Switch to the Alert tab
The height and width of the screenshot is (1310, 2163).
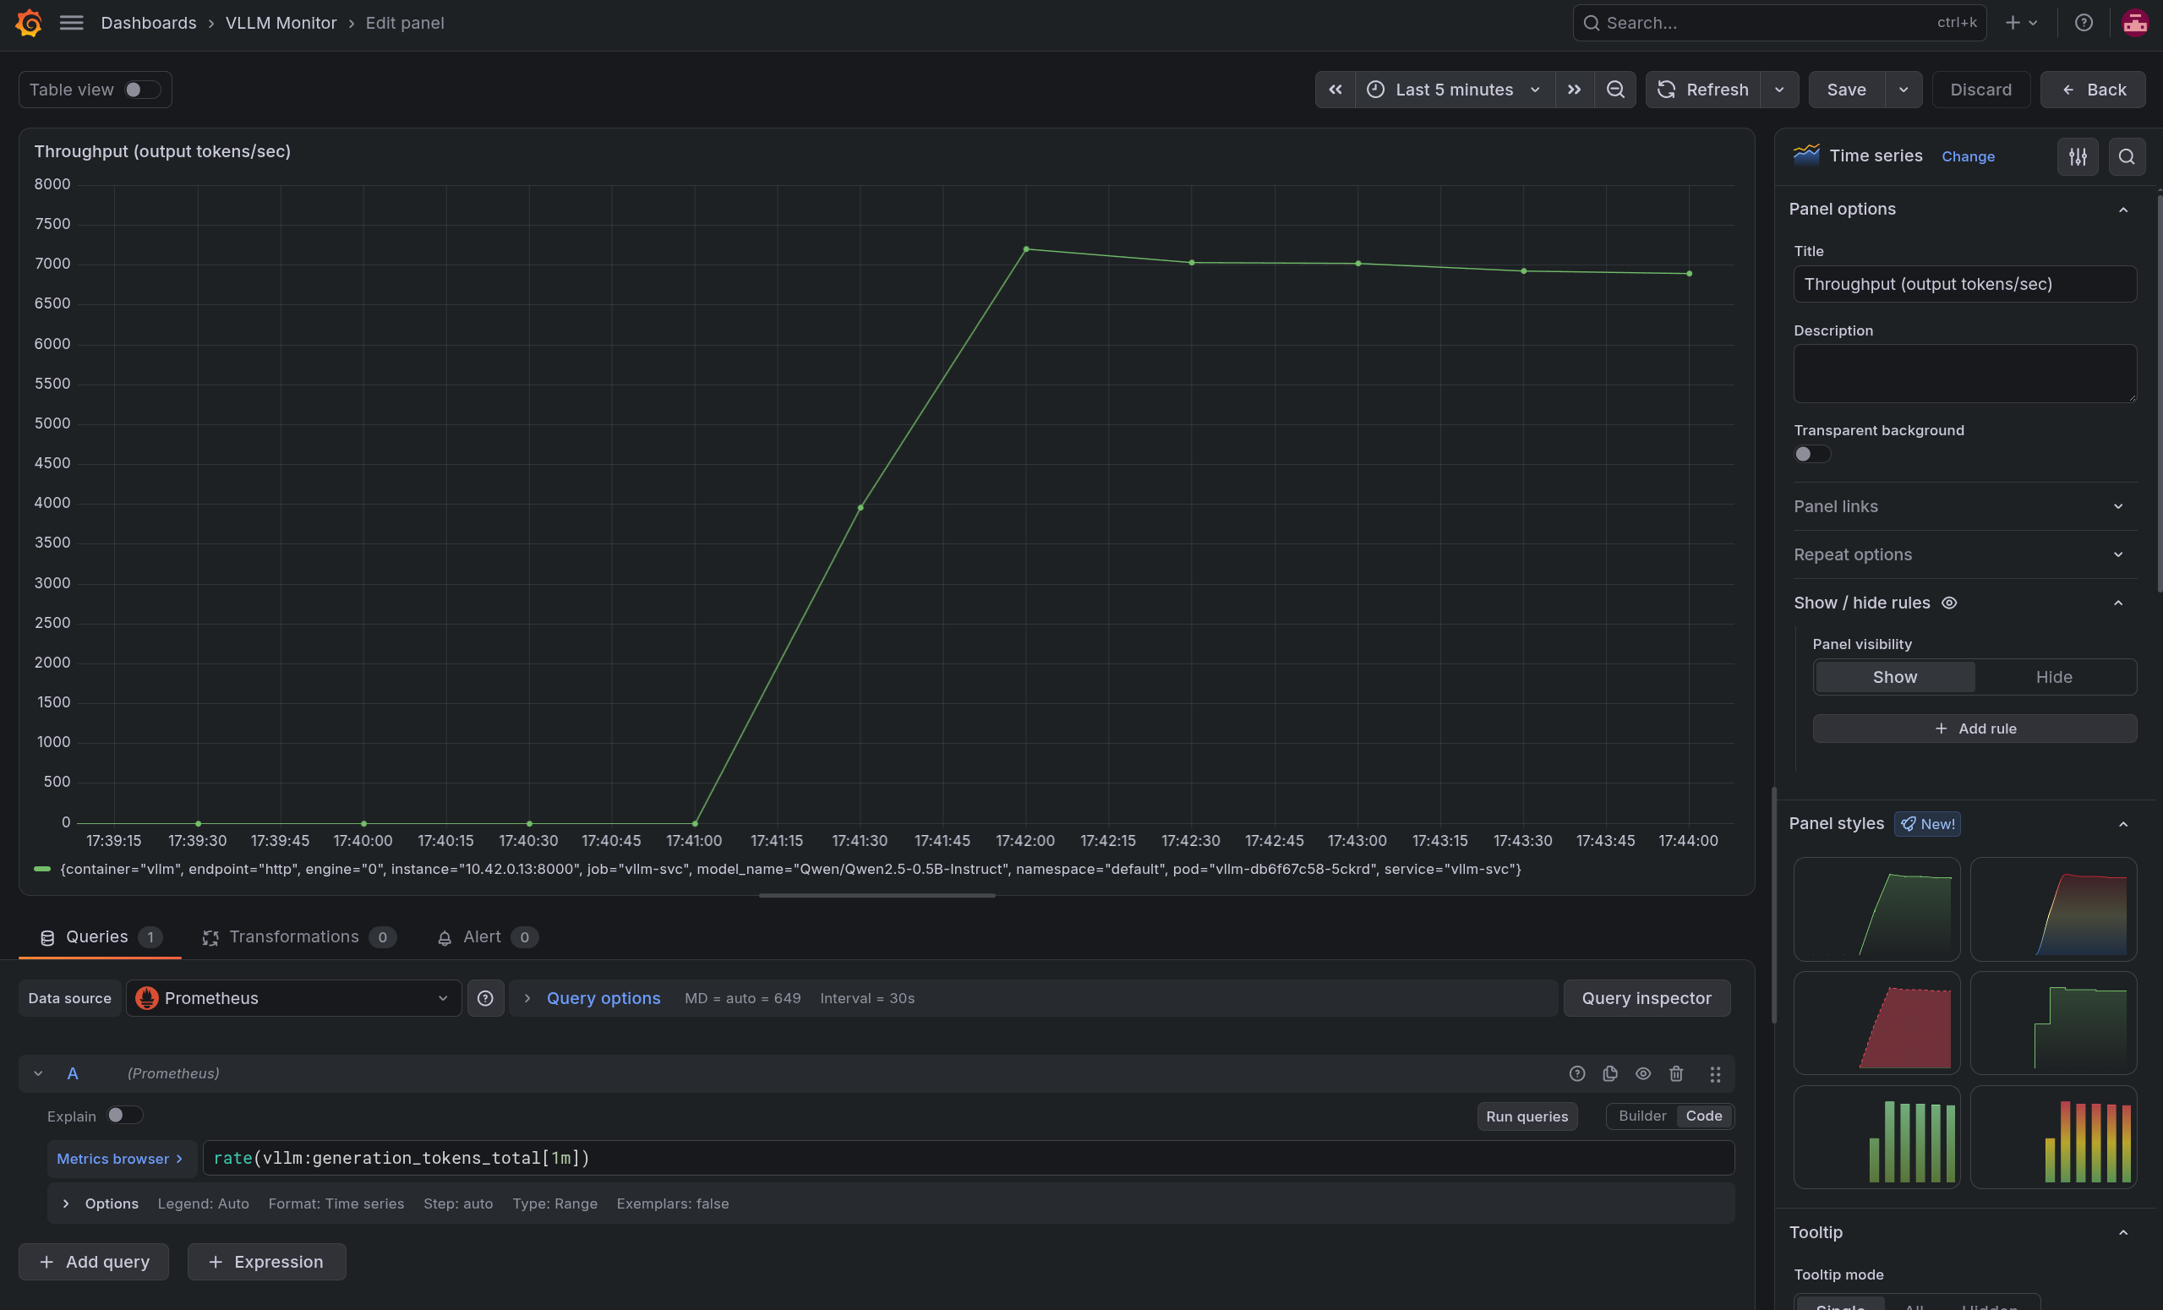(486, 936)
